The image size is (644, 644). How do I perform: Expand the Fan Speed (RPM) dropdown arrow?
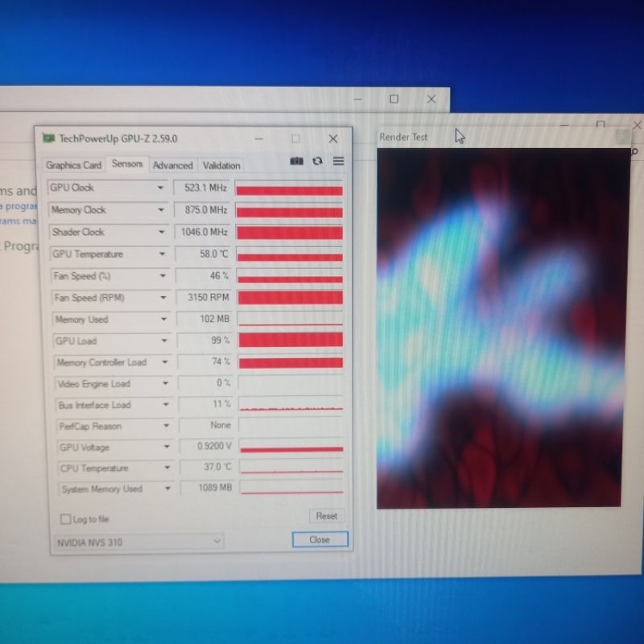click(x=163, y=298)
